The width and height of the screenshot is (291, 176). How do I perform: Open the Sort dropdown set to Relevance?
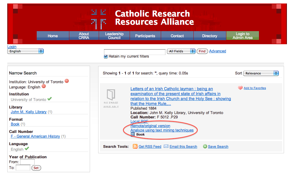(261, 73)
